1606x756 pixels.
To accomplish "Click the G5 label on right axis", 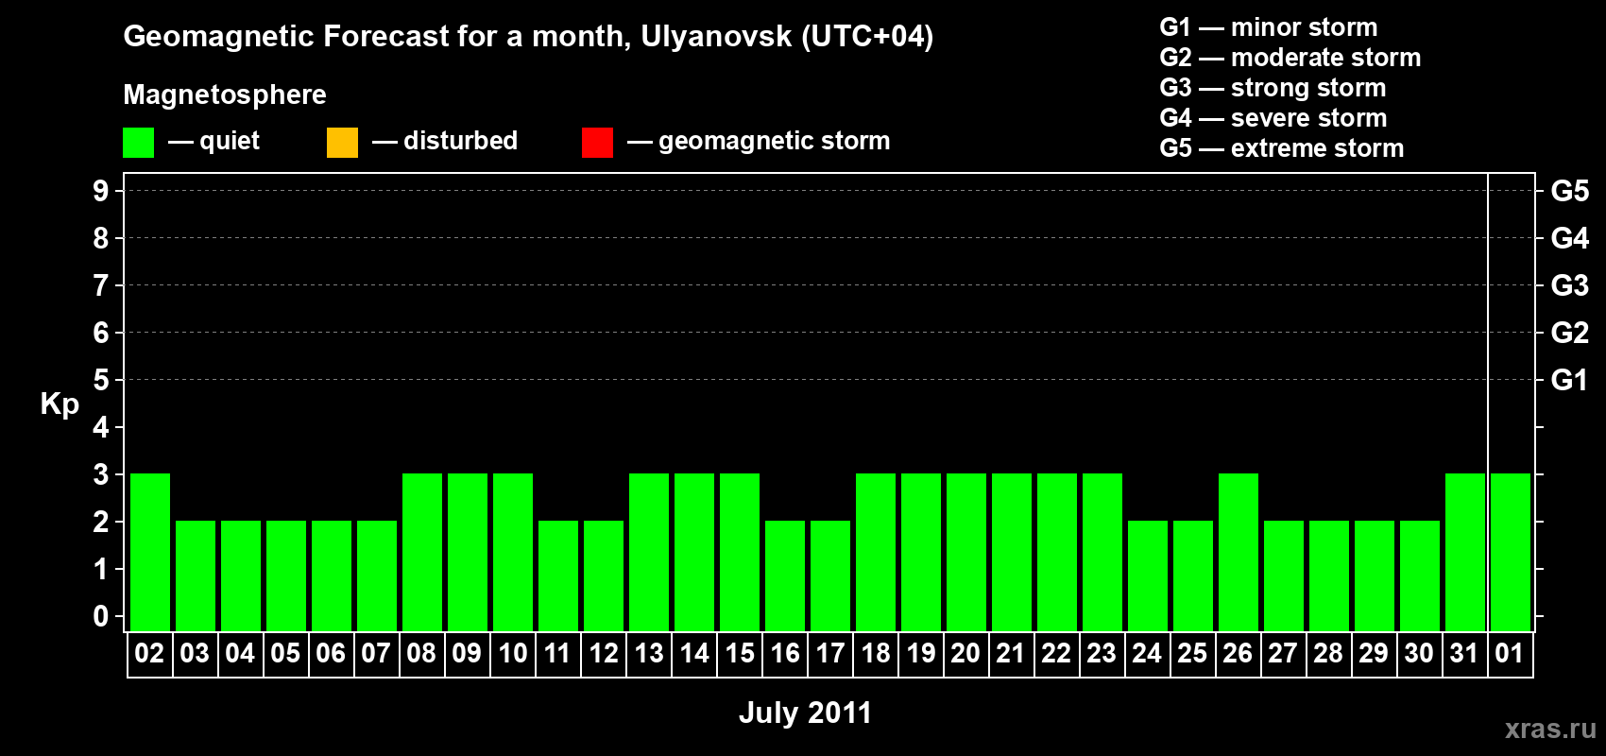I will point(1569,191).
